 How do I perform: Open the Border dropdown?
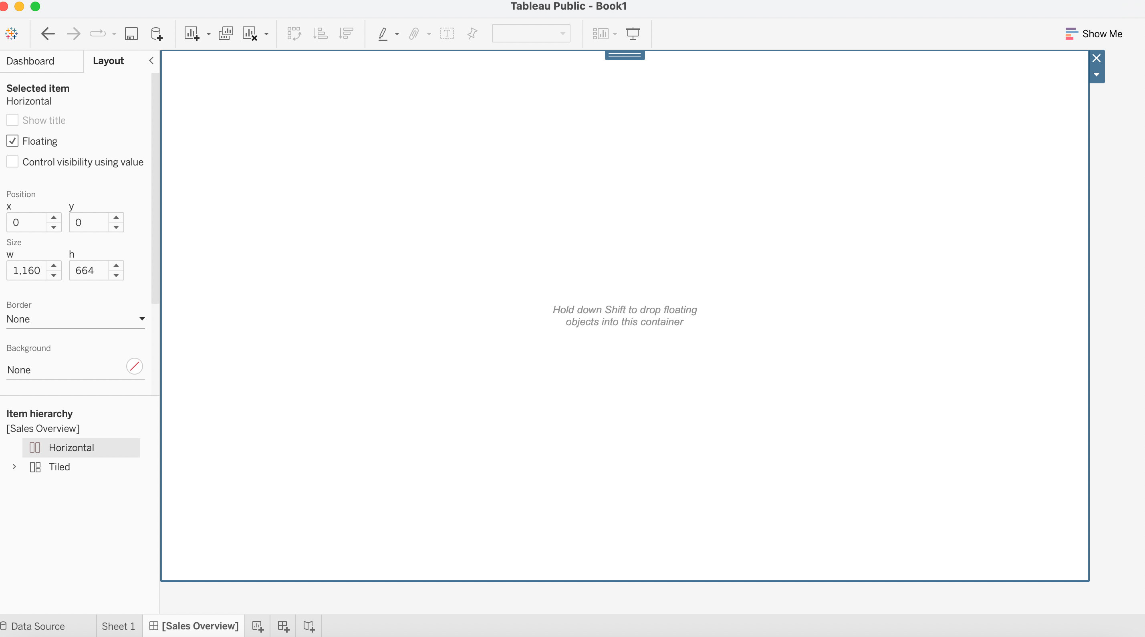coord(76,319)
